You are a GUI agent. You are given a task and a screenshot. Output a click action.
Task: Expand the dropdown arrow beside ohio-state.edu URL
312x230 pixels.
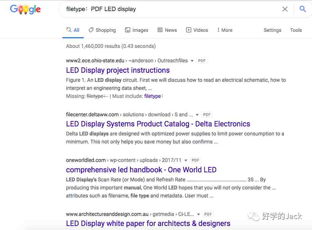tap(192, 61)
